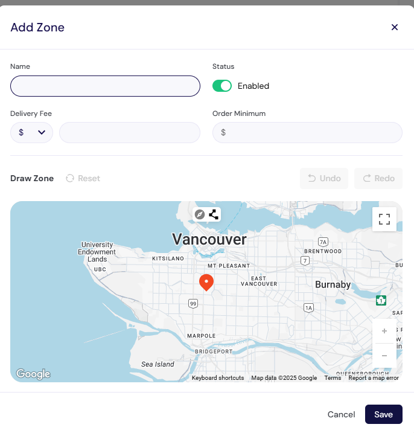Open the delivery fee type dropdown
414x433 pixels.
(31, 132)
